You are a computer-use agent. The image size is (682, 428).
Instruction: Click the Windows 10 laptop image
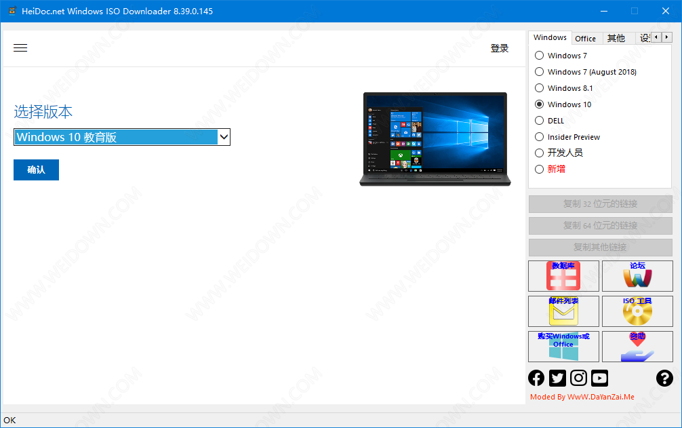coord(435,139)
